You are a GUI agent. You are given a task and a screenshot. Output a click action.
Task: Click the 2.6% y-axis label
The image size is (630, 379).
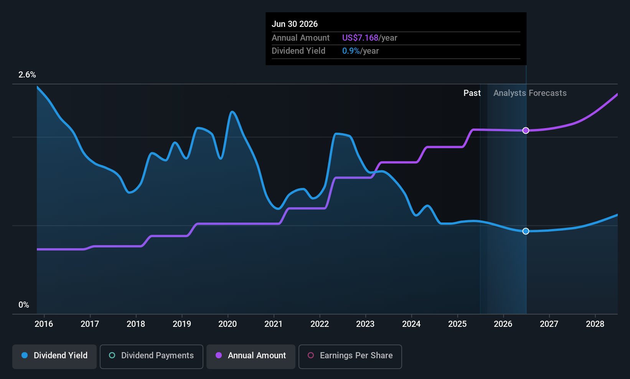(27, 75)
